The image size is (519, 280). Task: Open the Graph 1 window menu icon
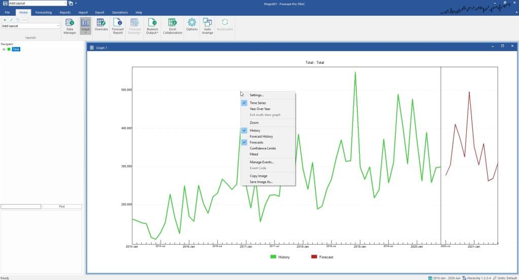coord(92,48)
